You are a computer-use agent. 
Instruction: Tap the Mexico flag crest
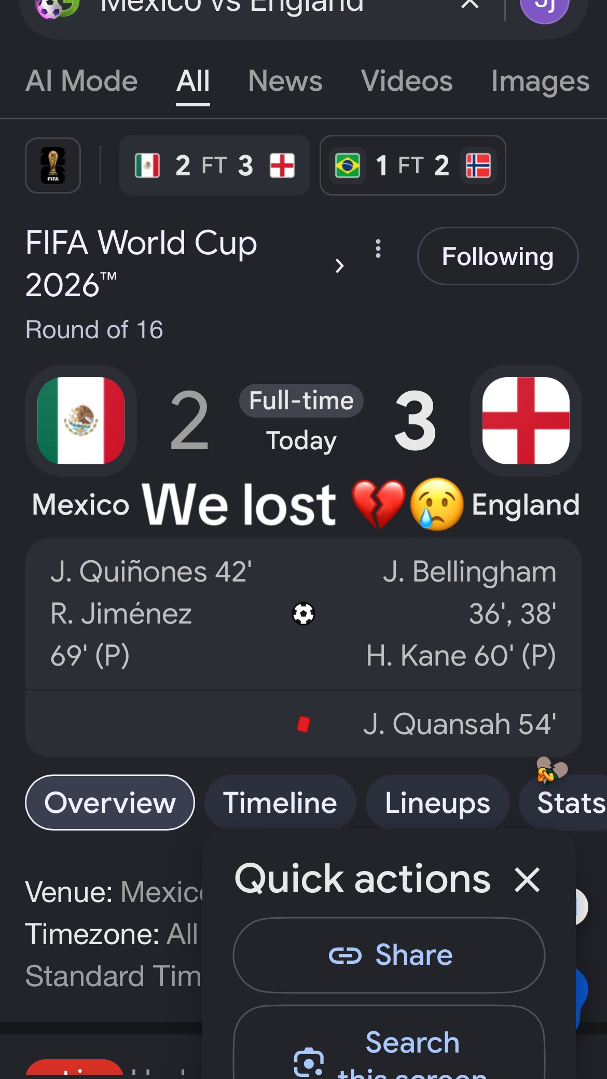(x=81, y=421)
